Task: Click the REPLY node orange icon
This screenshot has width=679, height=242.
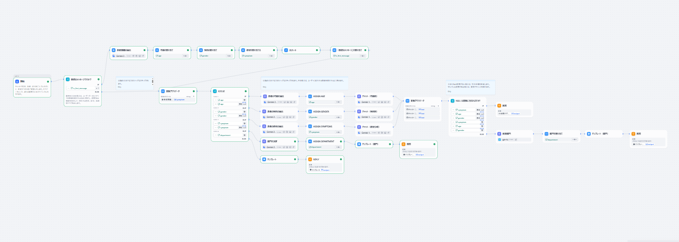Action: (310, 159)
